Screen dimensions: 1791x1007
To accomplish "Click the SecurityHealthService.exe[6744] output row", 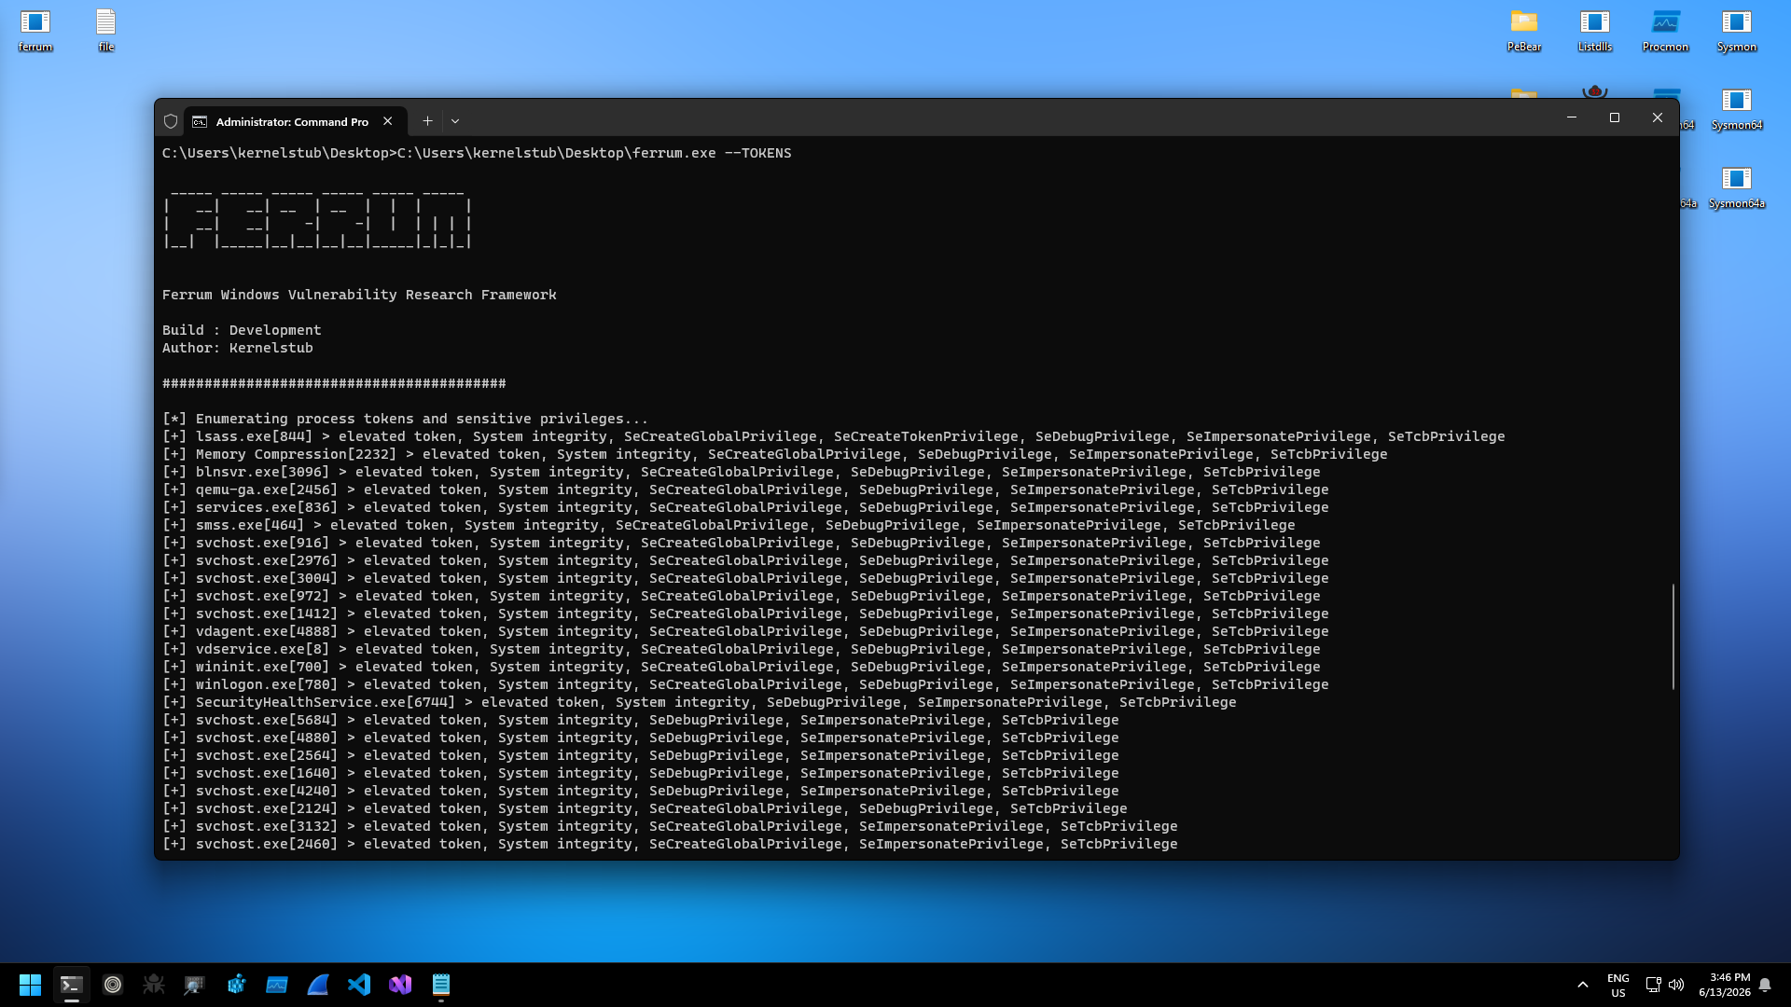I will pos(700,702).
